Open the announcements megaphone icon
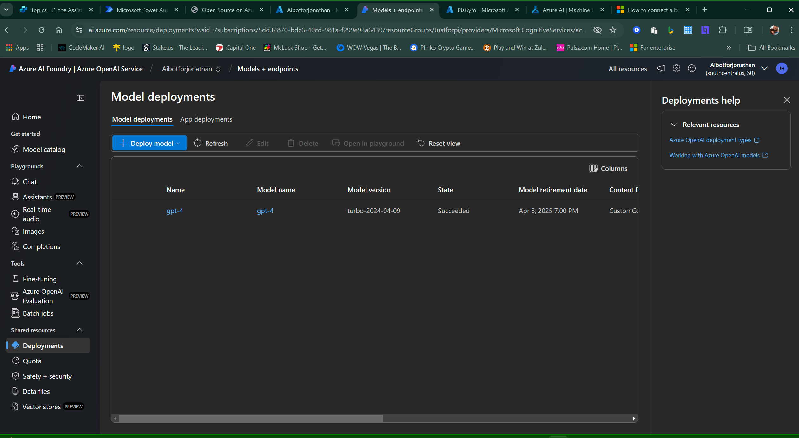799x438 pixels. click(x=661, y=68)
